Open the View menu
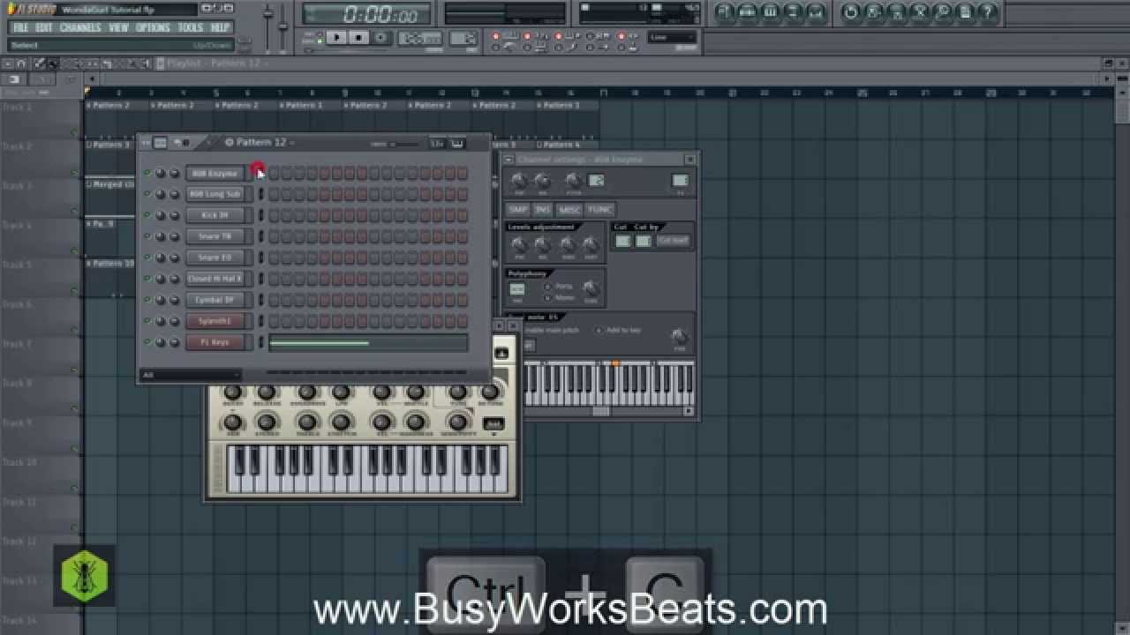This screenshot has width=1130, height=635. [118, 28]
